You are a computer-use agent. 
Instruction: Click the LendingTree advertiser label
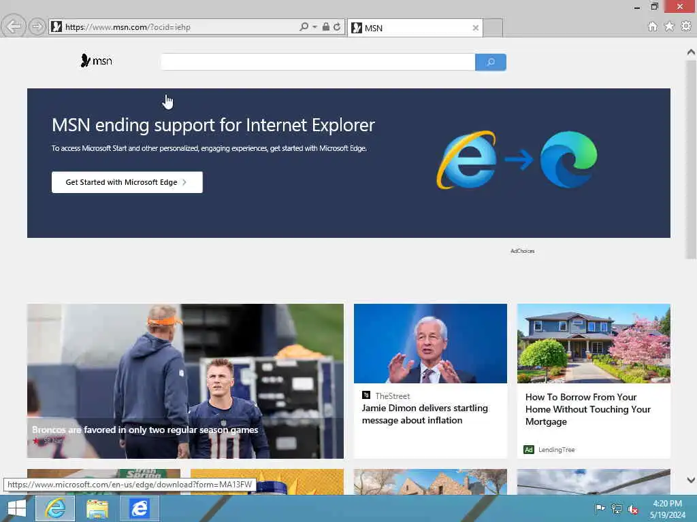pos(557,450)
